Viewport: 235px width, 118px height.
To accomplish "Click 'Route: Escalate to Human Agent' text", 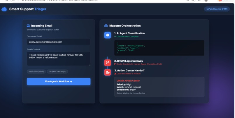I will coord(139,64).
